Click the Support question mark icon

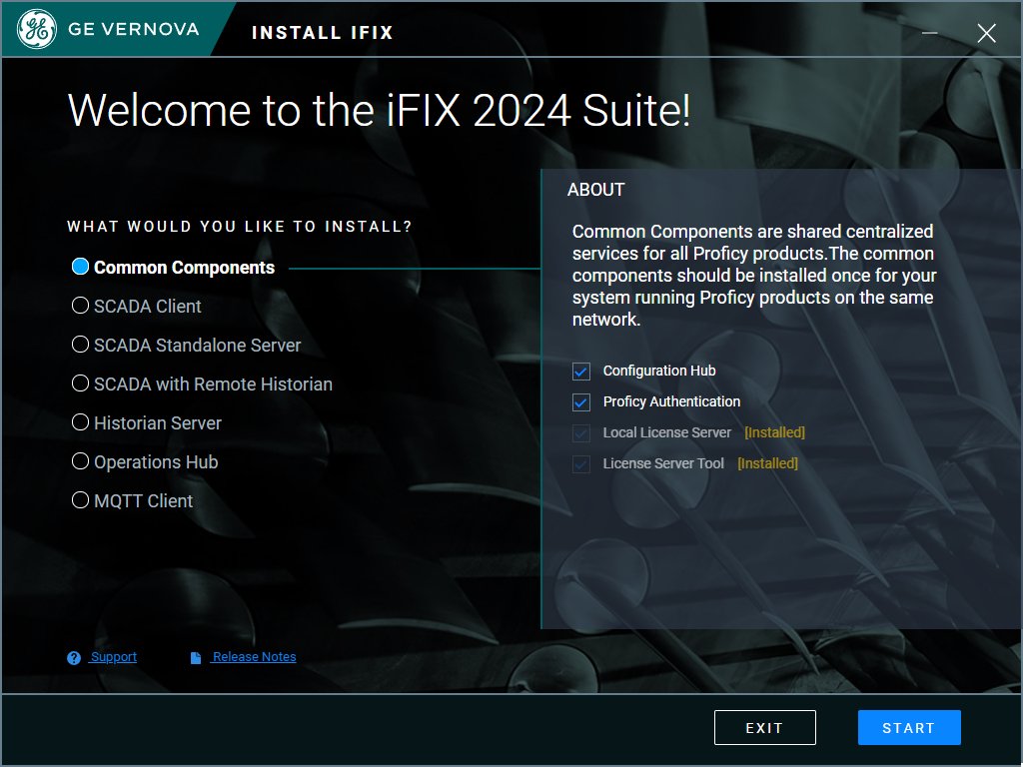coord(74,658)
